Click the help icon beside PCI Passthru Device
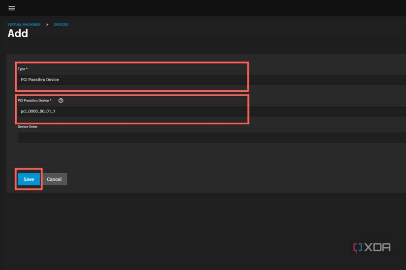Viewport: 406px width, 270px height. tap(61, 101)
